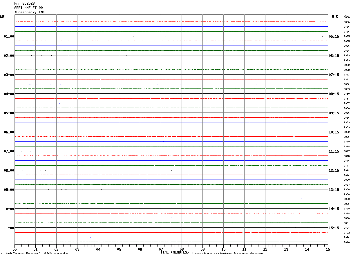Select the '11:00' EDT hour label
Screen dimensions: 351x257
click(9, 228)
